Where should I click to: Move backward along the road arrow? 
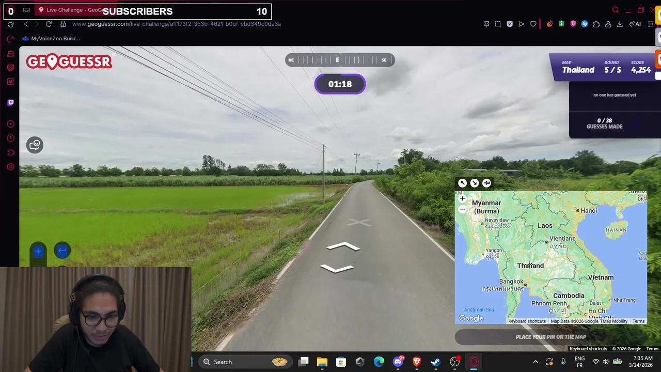[x=337, y=268]
